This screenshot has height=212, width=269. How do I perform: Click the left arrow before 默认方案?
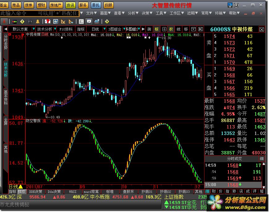coord(6,29)
